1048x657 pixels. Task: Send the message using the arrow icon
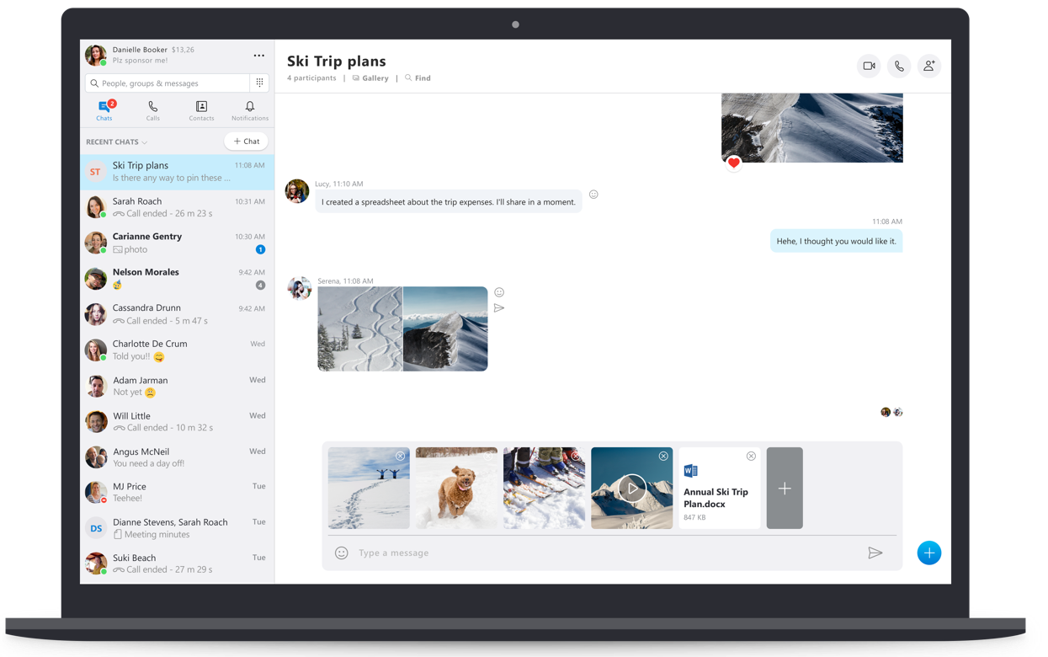(875, 553)
